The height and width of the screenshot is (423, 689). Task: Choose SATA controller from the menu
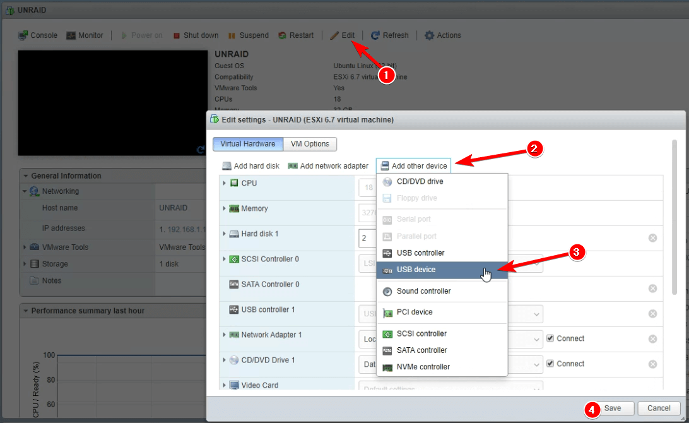[442, 350]
